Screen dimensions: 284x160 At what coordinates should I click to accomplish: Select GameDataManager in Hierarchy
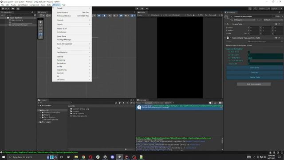(20, 25)
